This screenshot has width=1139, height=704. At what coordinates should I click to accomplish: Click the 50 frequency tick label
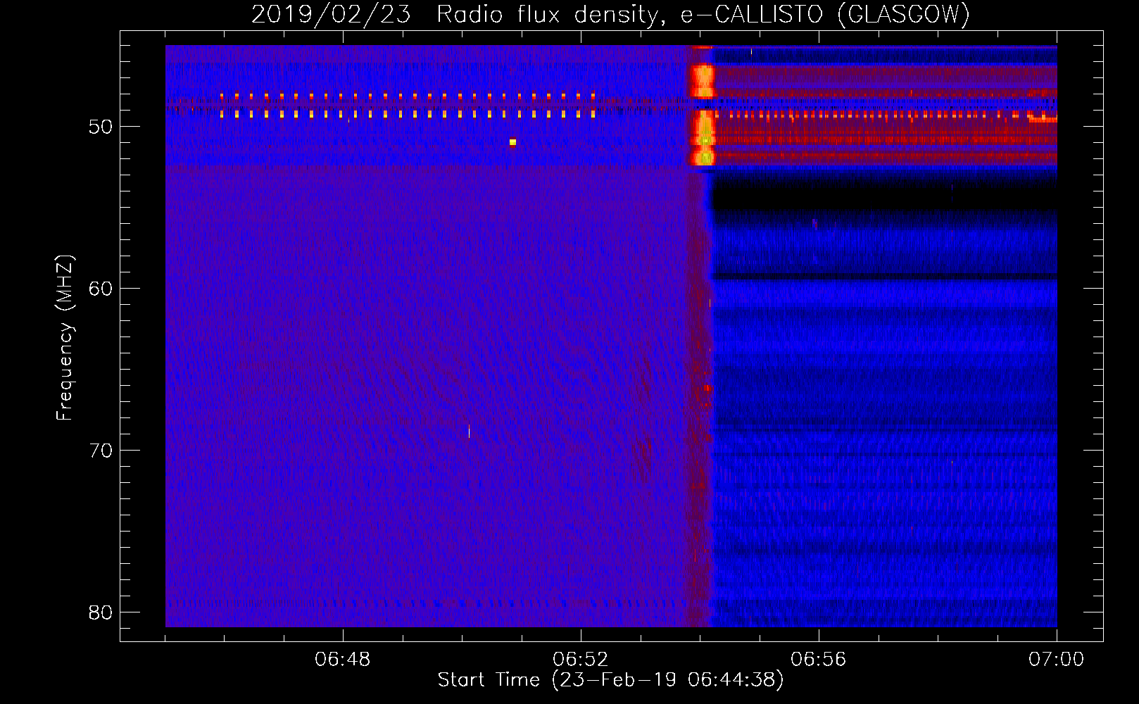[101, 127]
